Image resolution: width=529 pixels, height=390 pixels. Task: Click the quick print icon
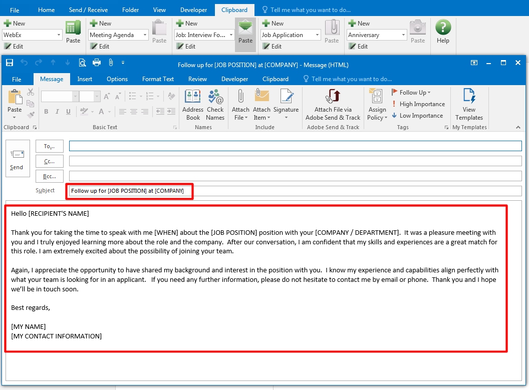coord(97,63)
